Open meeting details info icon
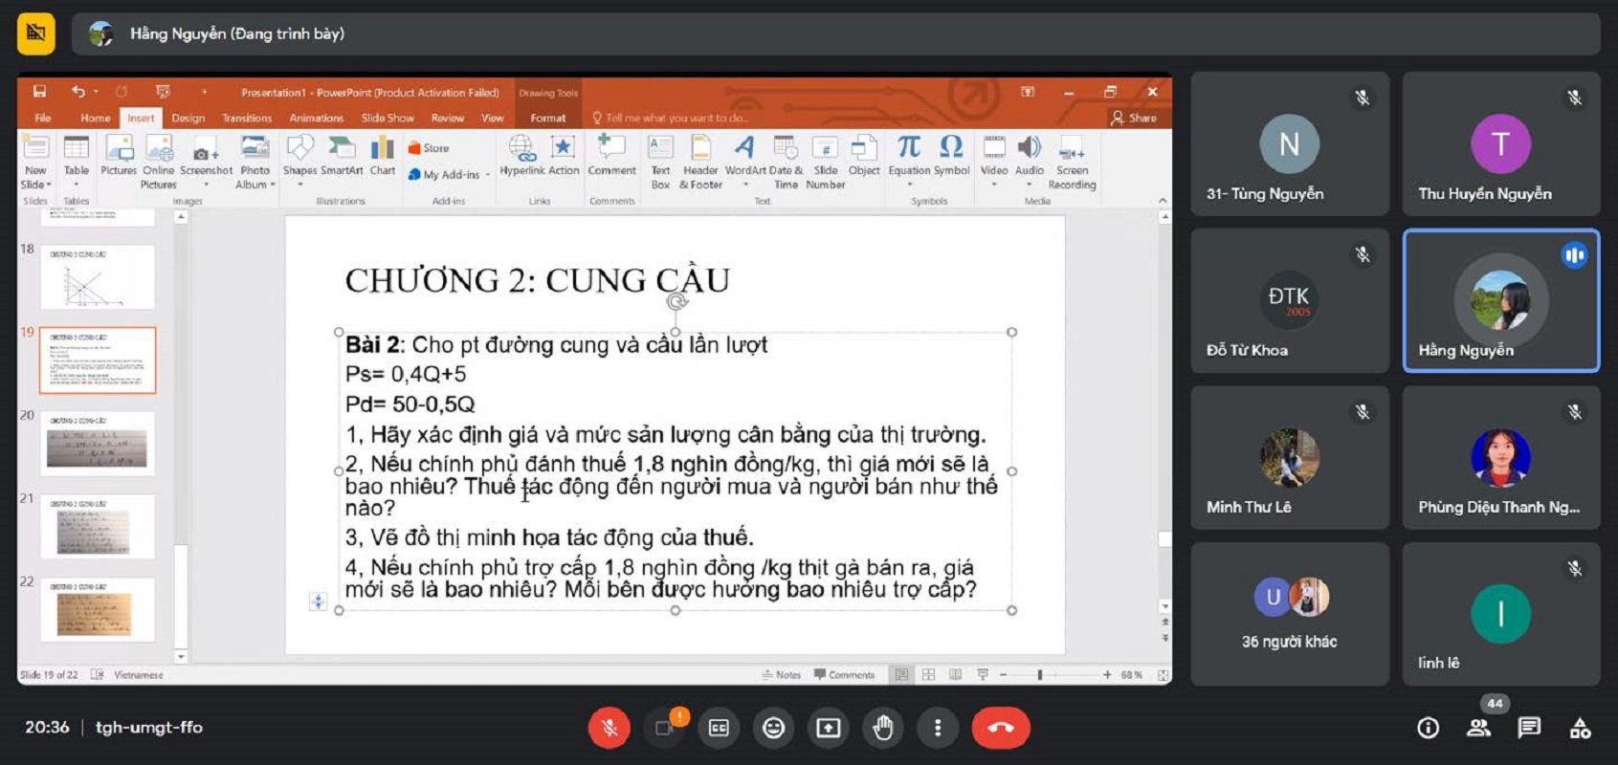 (1428, 728)
